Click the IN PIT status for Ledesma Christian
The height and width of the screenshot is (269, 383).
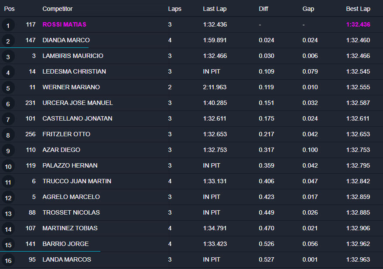(212, 71)
